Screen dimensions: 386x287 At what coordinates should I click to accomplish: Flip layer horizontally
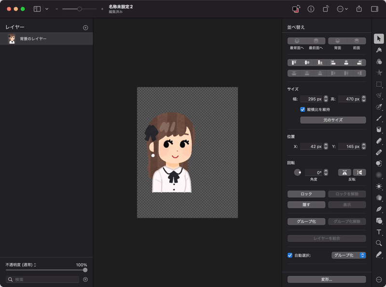tap(345, 172)
